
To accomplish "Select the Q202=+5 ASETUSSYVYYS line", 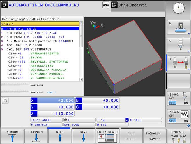I will [x=40, y=66].
